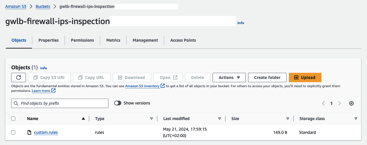The width and height of the screenshot is (367, 145).
Task: Switch to the Management tab
Action: point(145,40)
